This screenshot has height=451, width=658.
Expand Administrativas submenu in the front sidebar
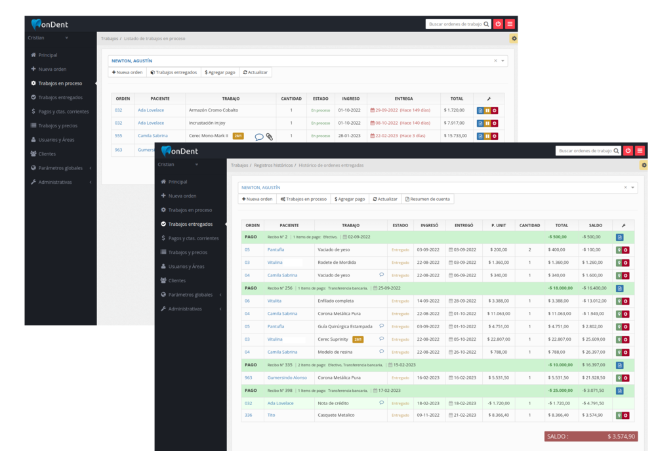[x=220, y=309]
